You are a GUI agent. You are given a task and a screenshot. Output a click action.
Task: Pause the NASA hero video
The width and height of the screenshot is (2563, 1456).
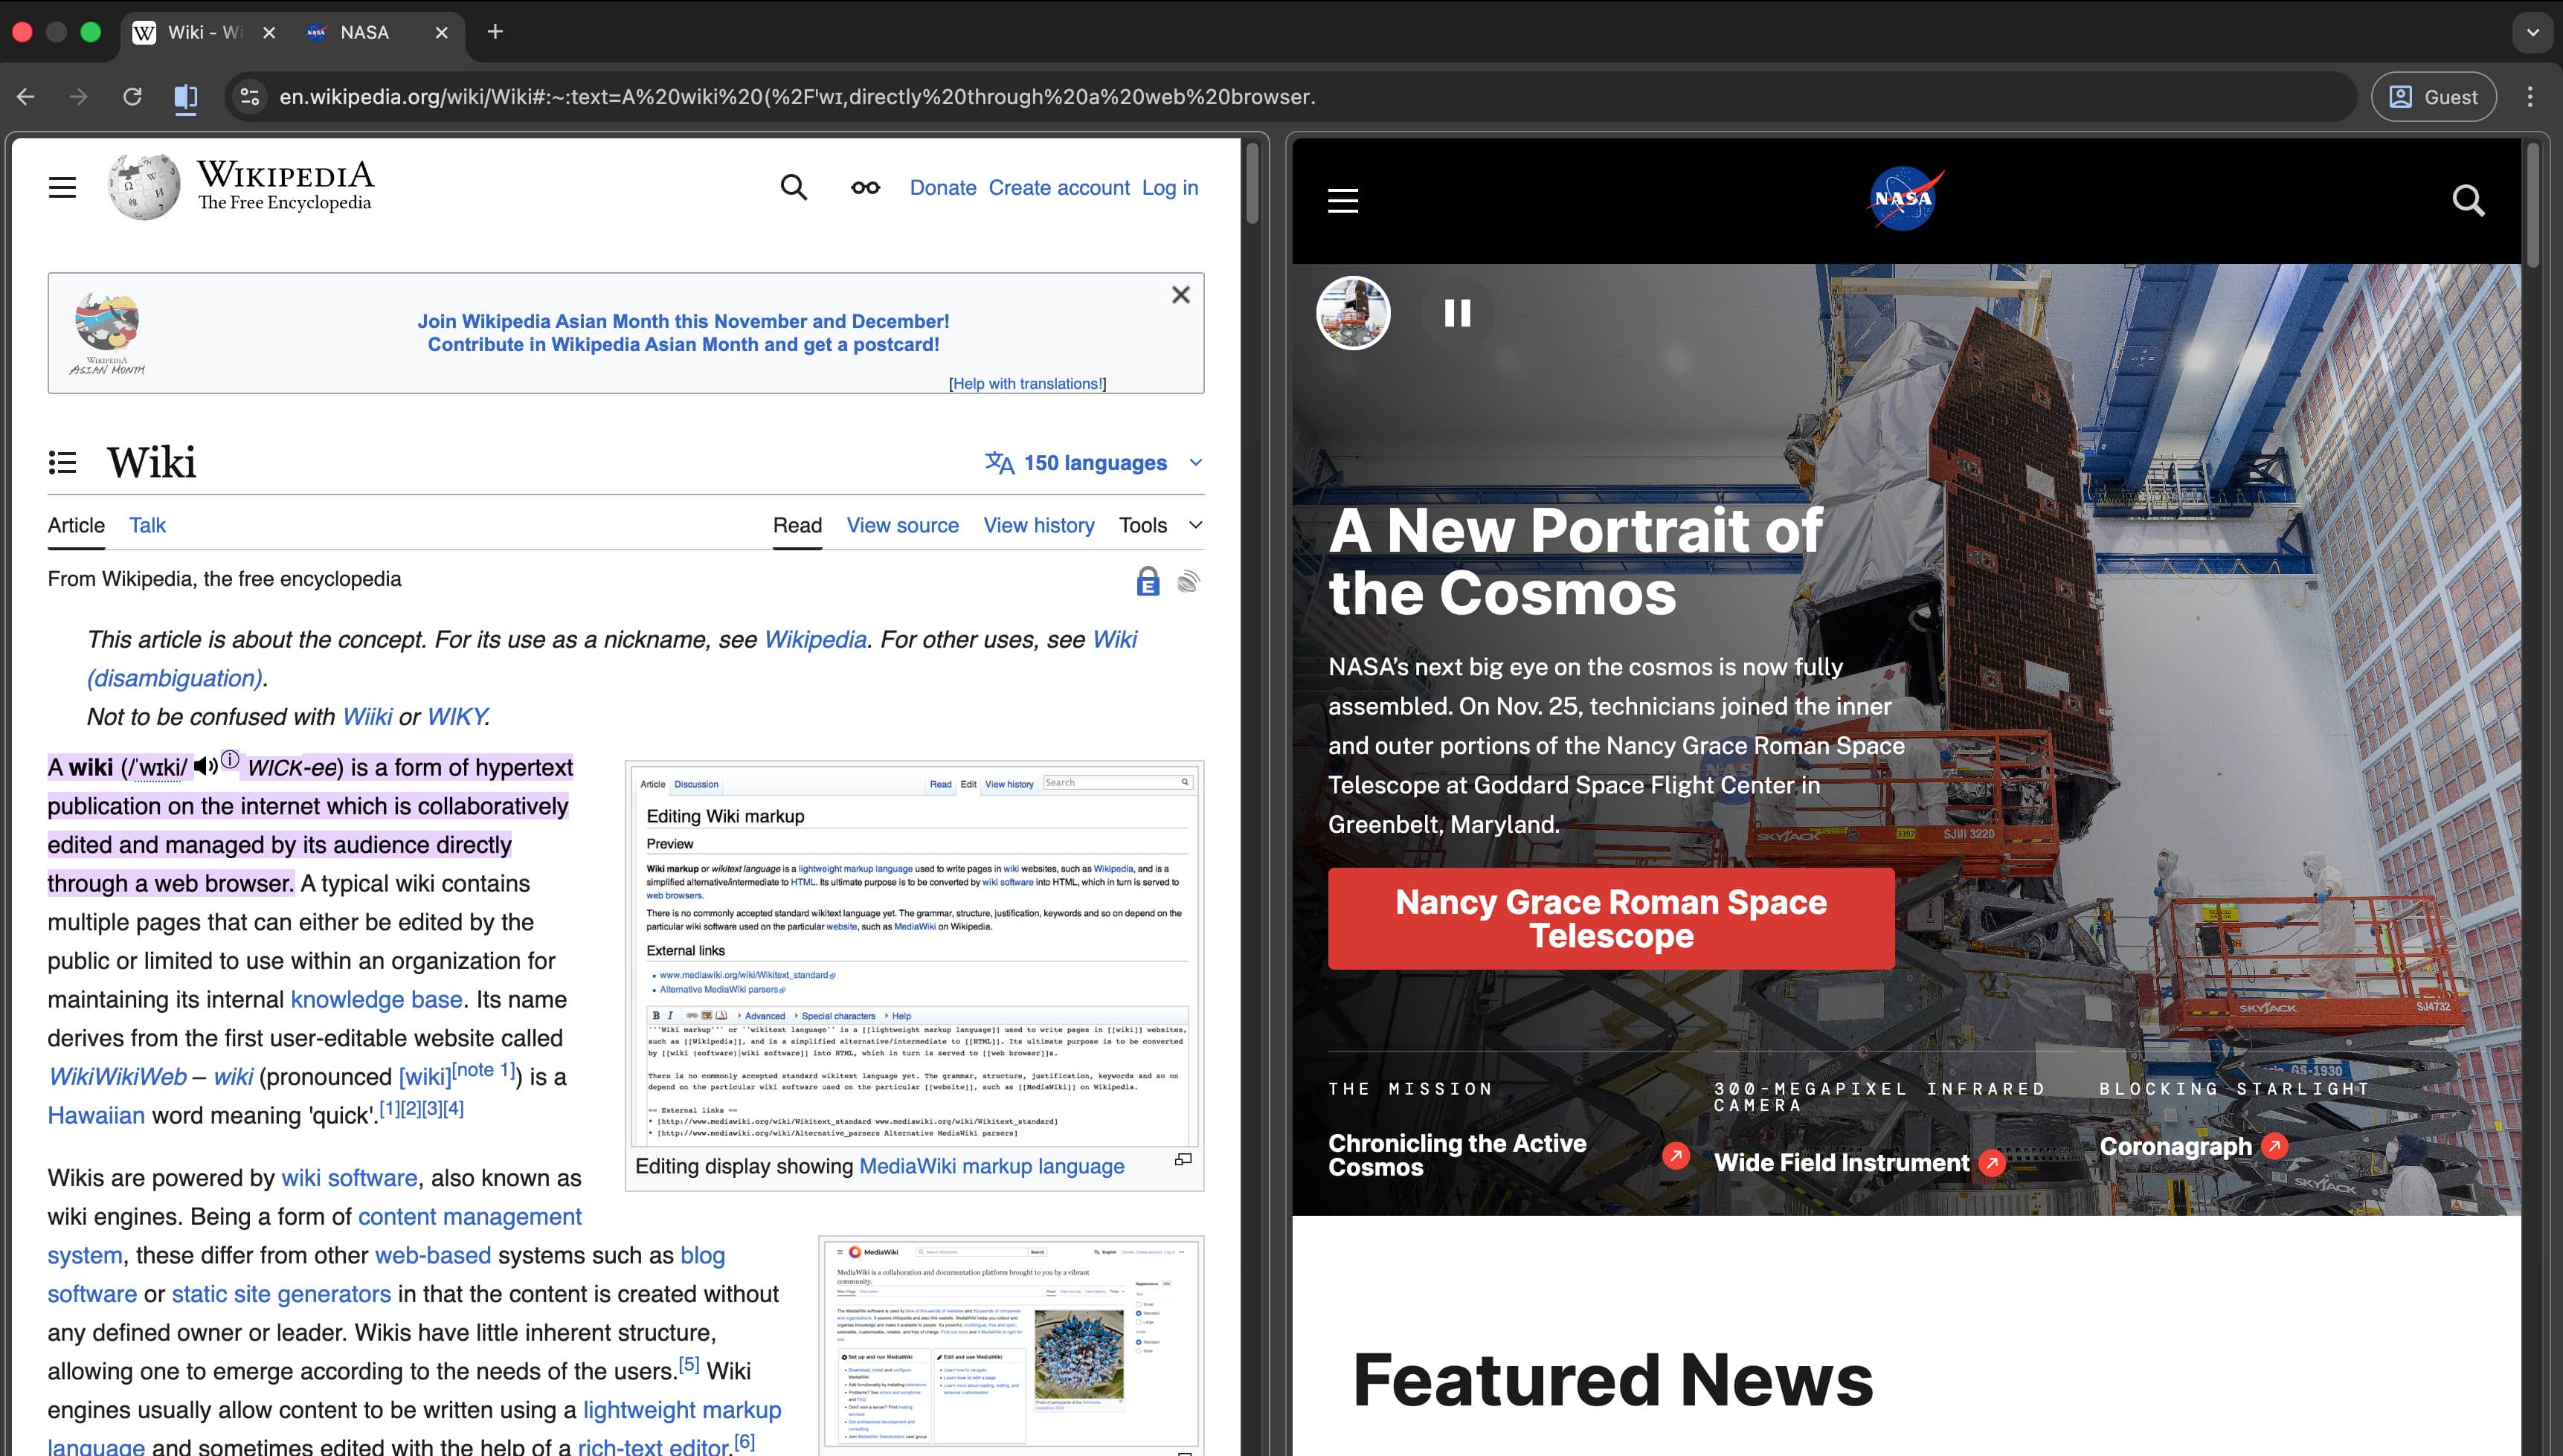tap(1457, 313)
